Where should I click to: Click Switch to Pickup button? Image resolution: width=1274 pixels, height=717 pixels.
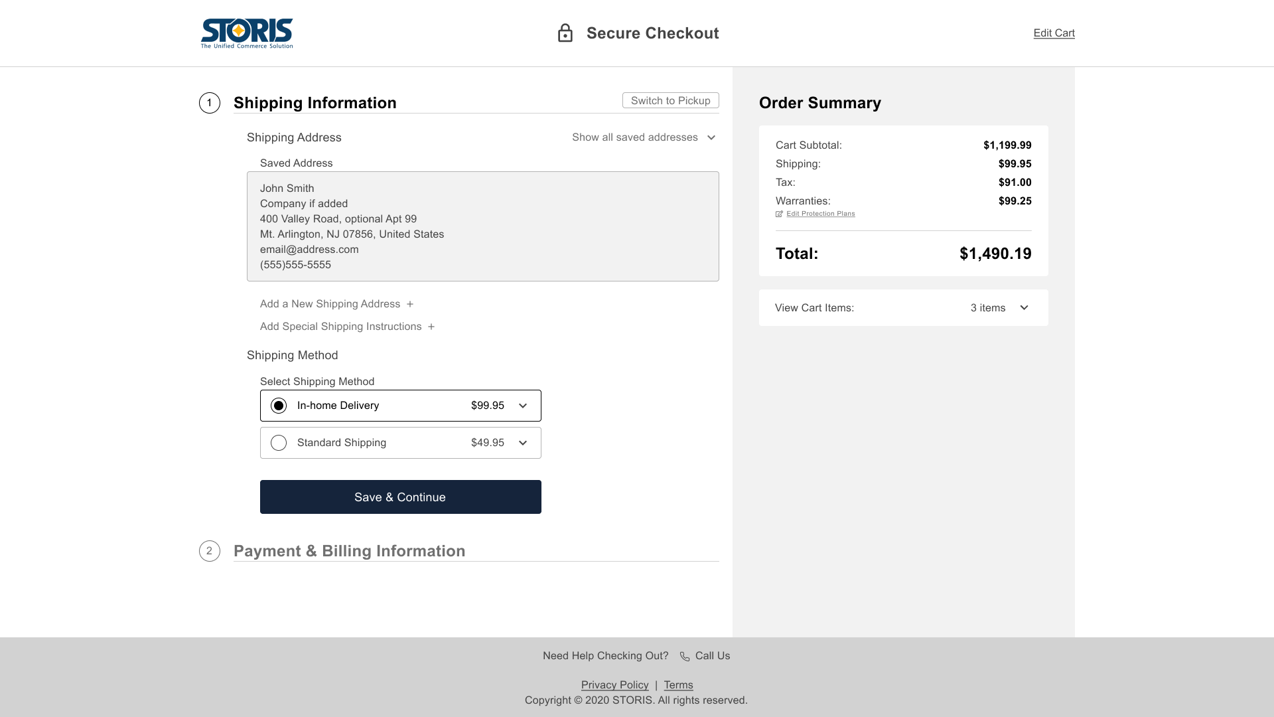tap(671, 100)
